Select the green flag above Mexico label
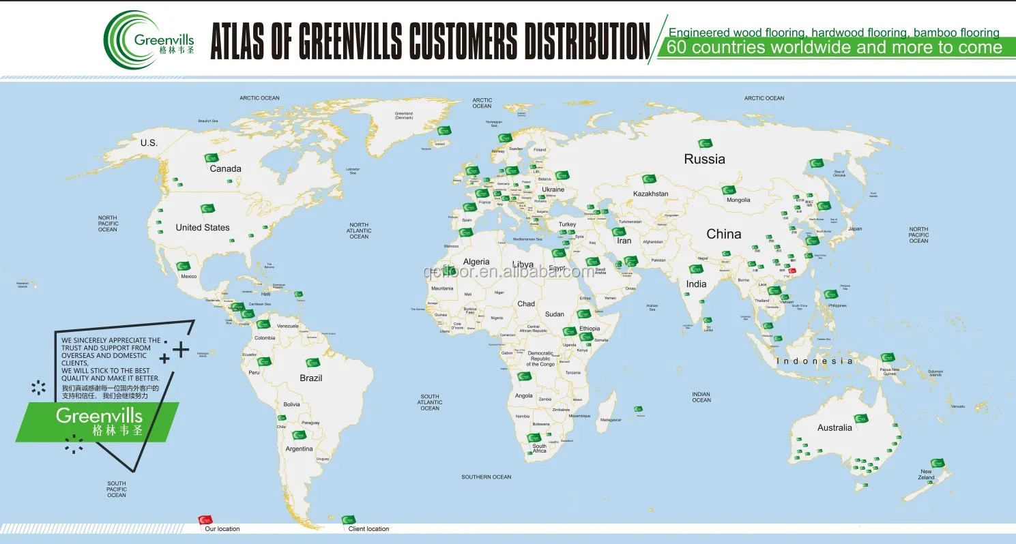Screen dimensions: 1016x544 click(183, 267)
